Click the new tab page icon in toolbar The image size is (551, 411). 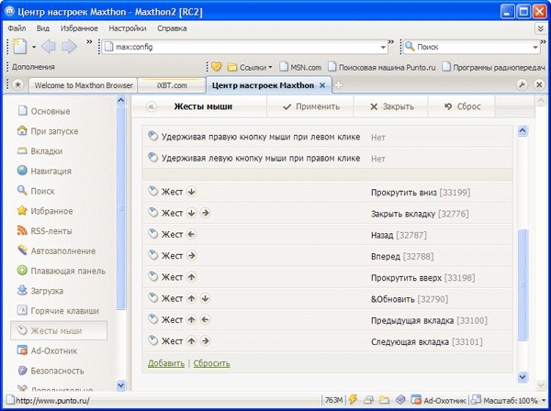[19, 46]
